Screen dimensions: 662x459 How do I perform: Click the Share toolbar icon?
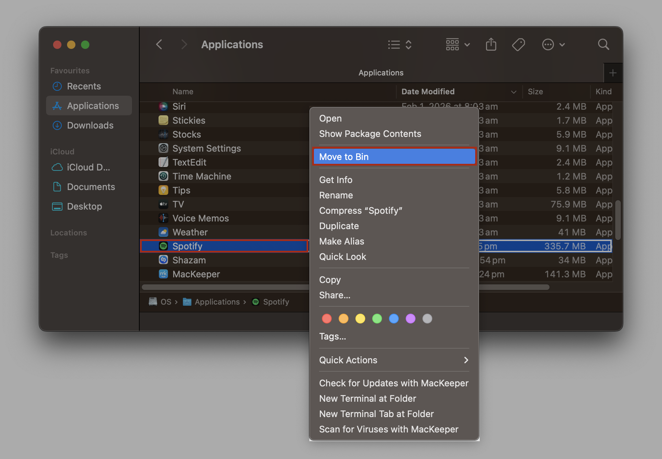pyautogui.click(x=491, y=44)
